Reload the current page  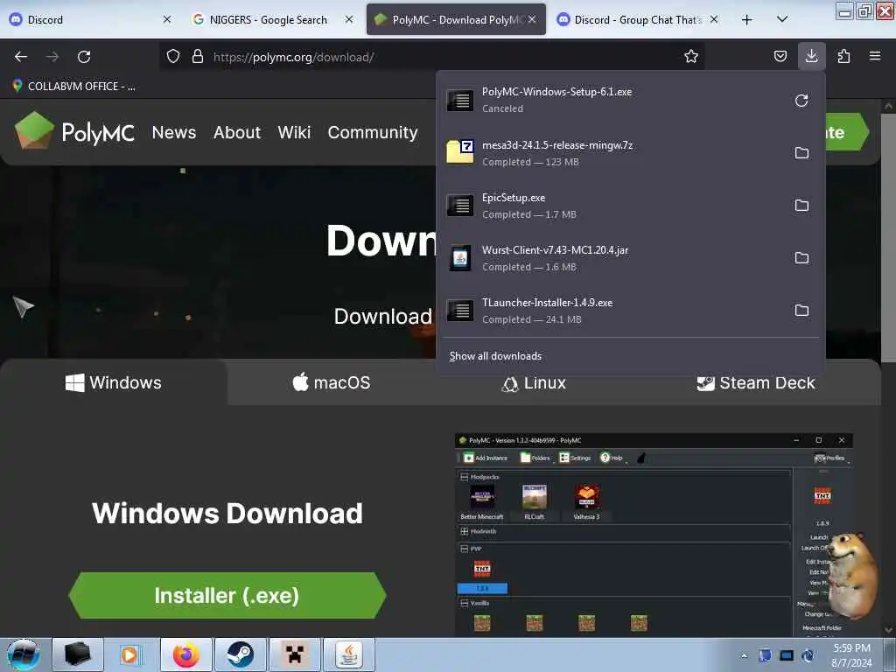(x=84, y=57)
